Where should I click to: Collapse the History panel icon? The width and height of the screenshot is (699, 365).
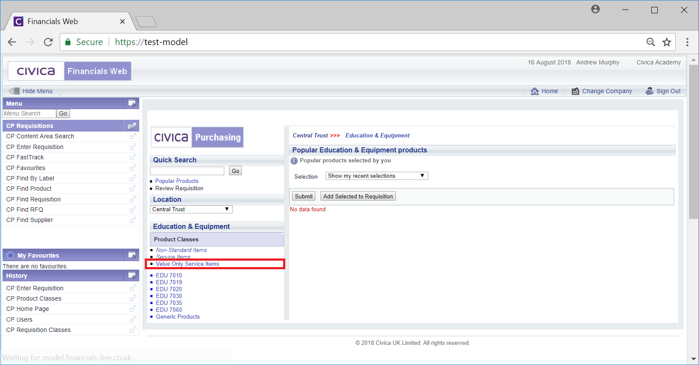point(132,275)
